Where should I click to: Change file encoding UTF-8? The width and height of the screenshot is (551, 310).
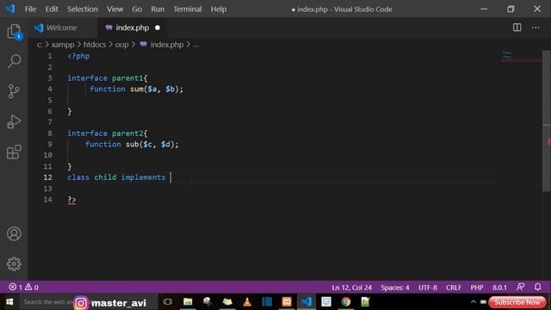[x=428, y=287]
